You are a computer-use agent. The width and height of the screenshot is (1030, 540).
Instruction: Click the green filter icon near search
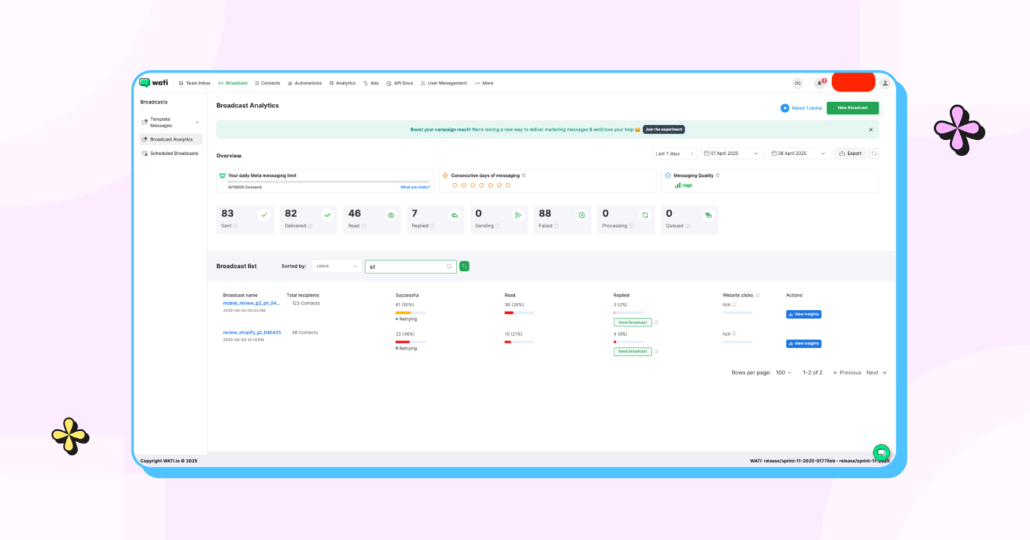tap(464, 267)
